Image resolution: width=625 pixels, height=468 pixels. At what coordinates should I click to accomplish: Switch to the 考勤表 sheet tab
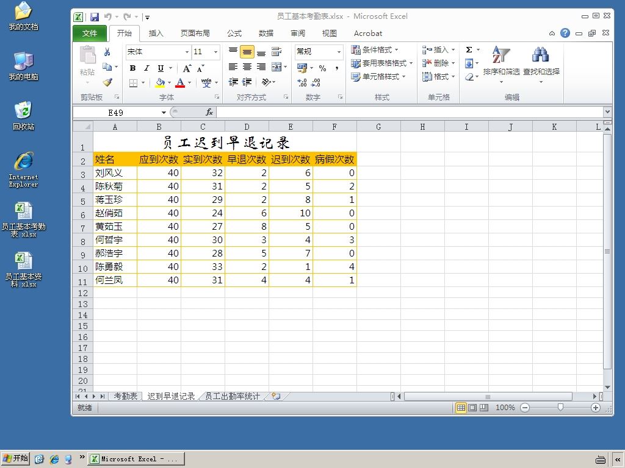[126, 396]
